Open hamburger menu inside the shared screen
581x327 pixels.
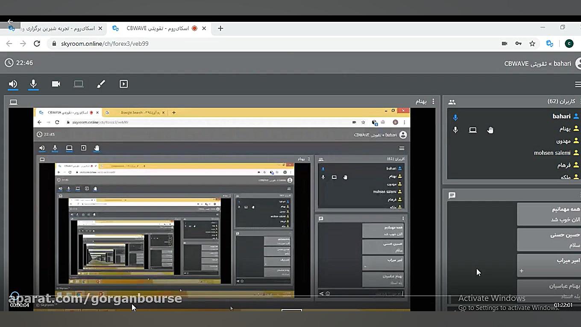(x=402, y=148)
